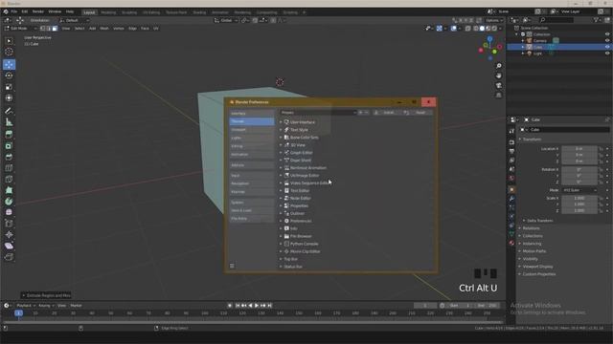
Task: Click the Reset button in Preferences
Action: pyautogui.click(x=418, y=113)
